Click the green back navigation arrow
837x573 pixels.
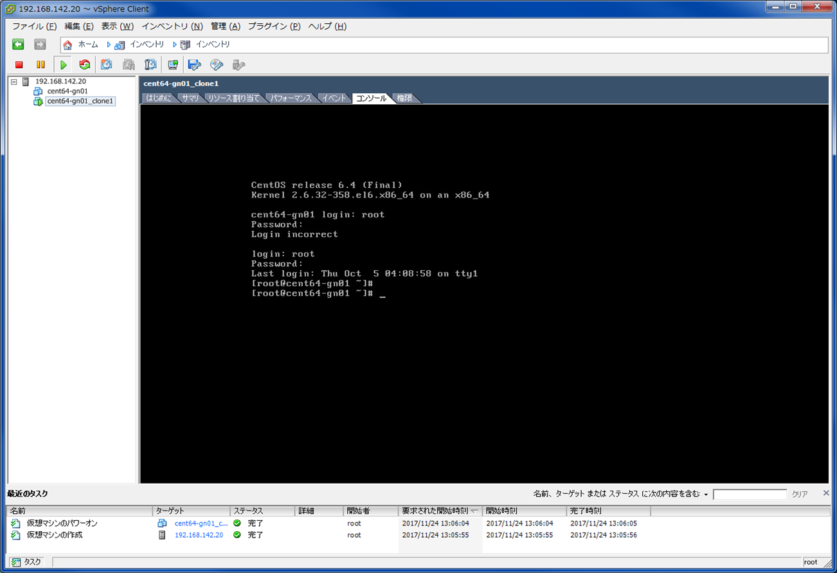coord(18,44)
